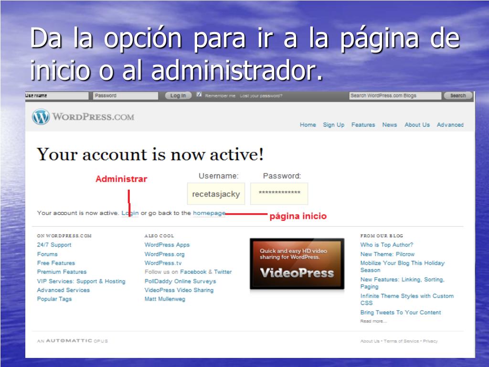Screen dimensions: 489x367
Task: Visit the Free Features link
Action: (56, 263)
